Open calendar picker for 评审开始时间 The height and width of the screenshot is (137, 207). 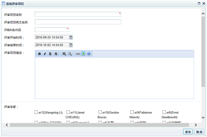click(x=71, y=37)
